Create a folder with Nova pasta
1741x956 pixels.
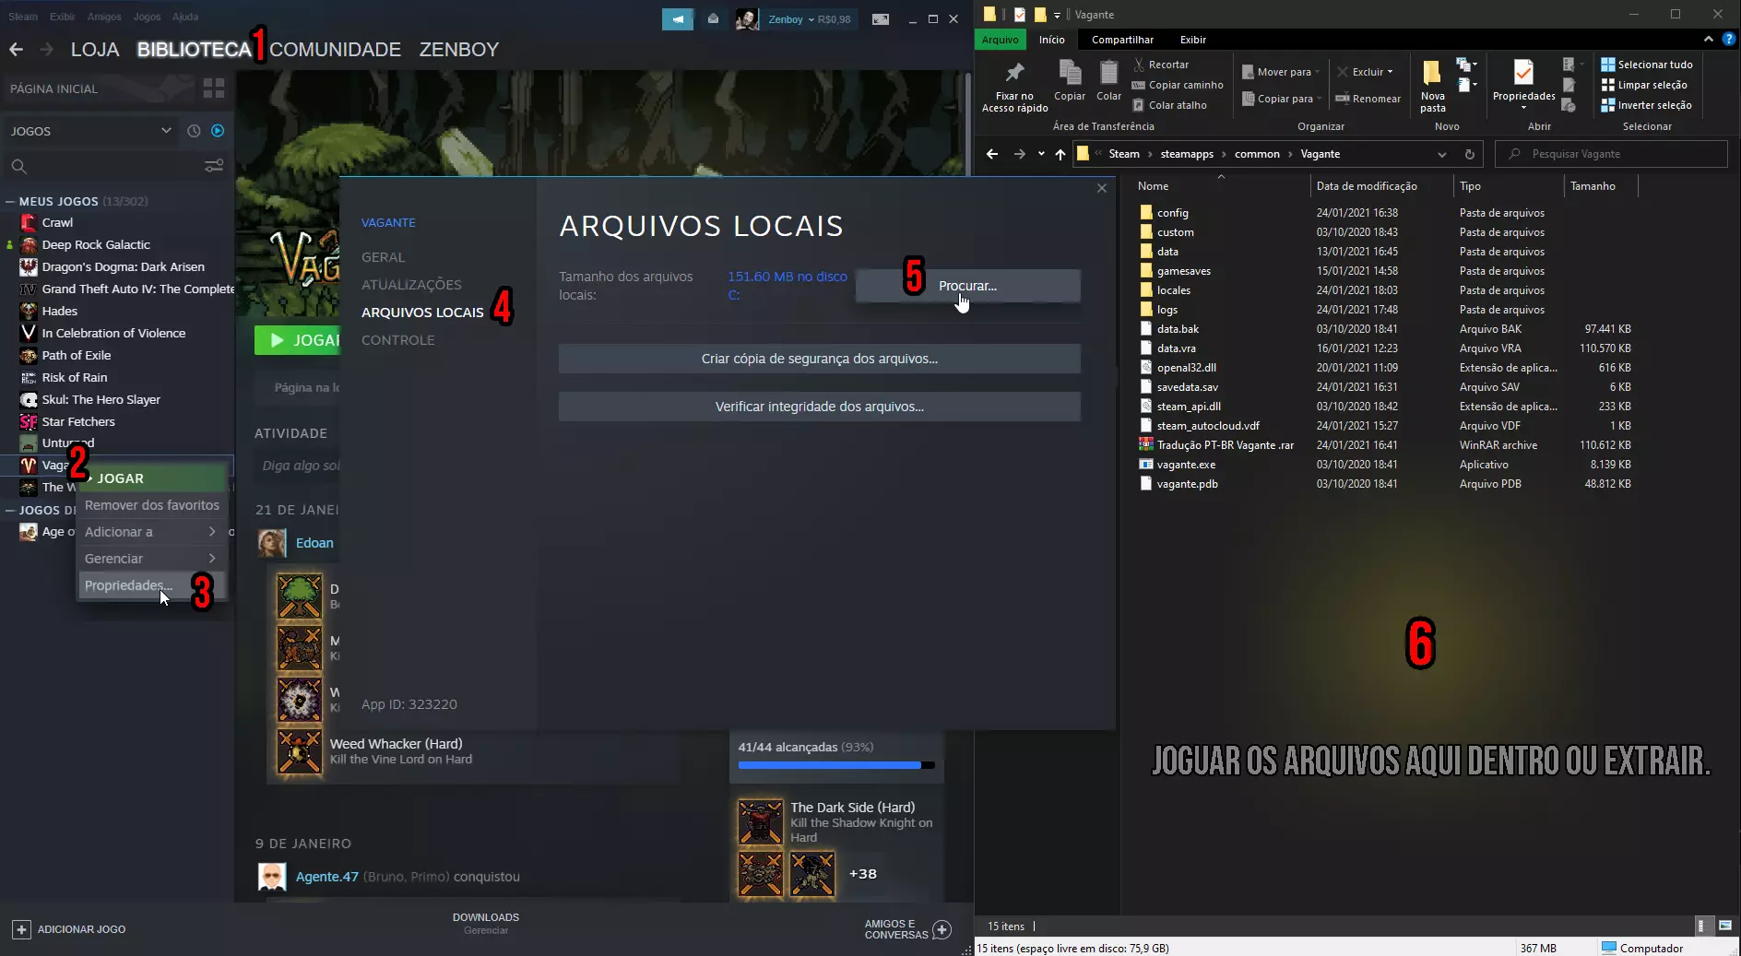coord(1433,87)
